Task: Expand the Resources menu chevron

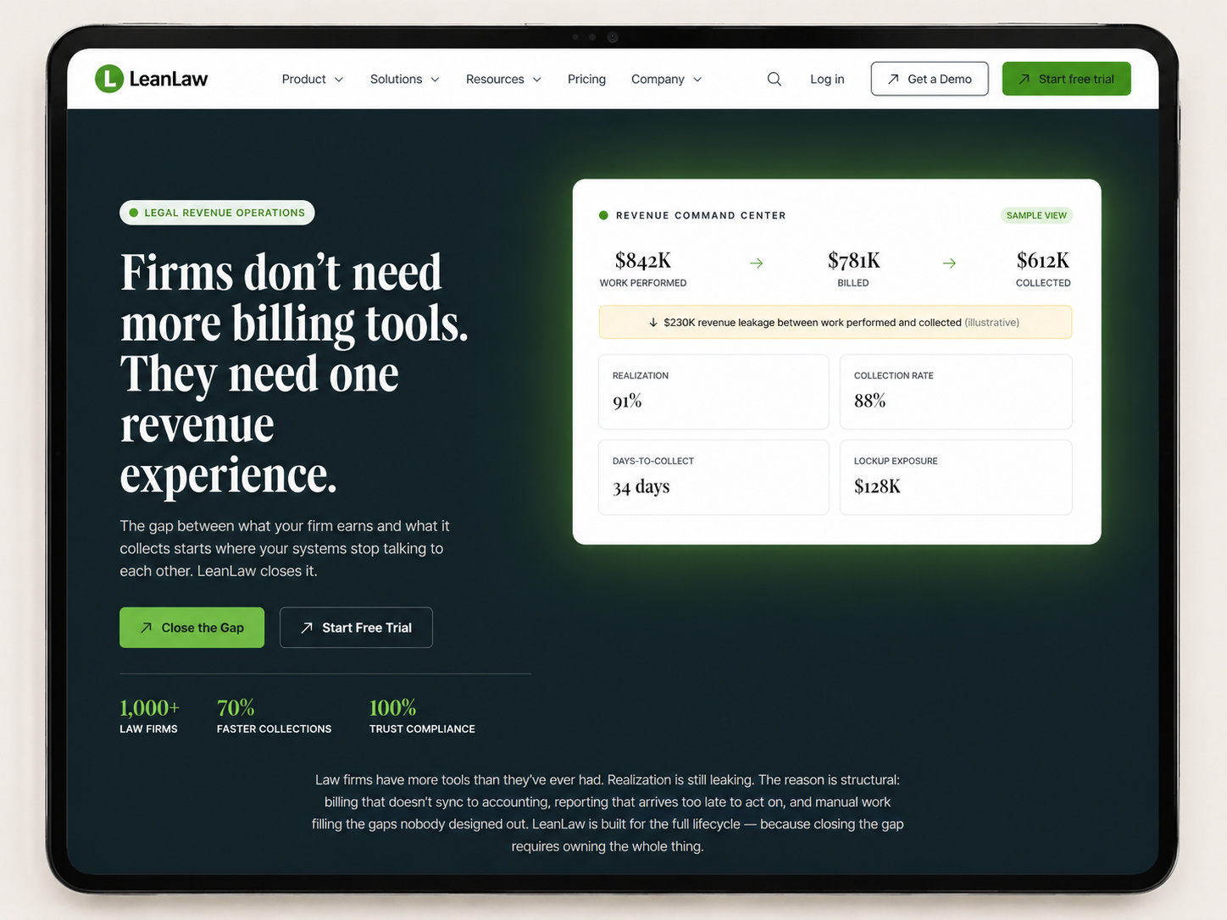Action: click(536, 80)
